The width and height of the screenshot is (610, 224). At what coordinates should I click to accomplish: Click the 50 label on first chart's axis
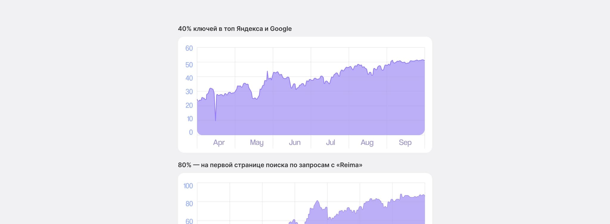tap(189, 65)
